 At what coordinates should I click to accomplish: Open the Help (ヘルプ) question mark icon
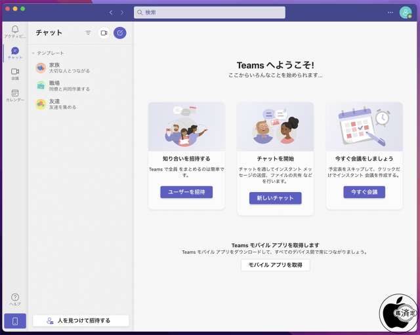pyautogui.click(x=15, y=297)
